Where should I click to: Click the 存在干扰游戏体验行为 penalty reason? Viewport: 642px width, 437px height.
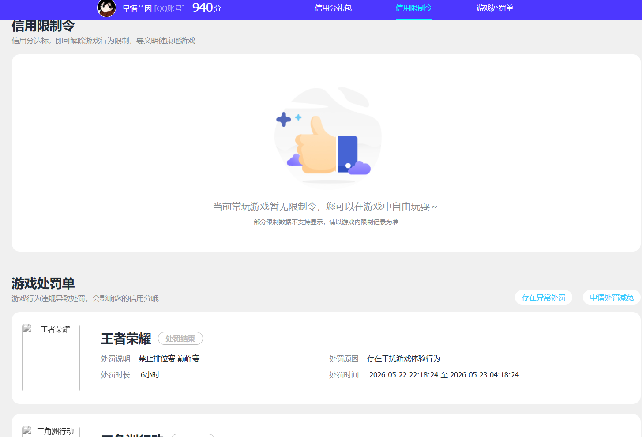[404, 358]
